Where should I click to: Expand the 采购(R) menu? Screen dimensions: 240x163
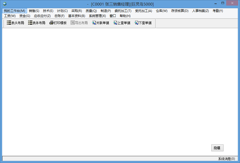76,11
